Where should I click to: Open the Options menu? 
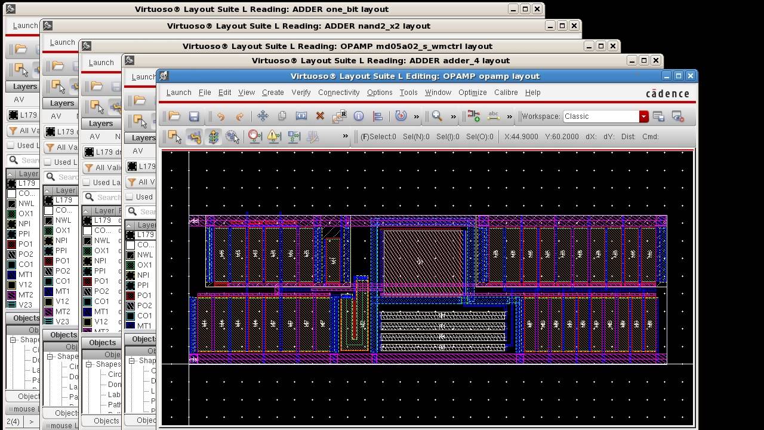[x=380, y=93]
